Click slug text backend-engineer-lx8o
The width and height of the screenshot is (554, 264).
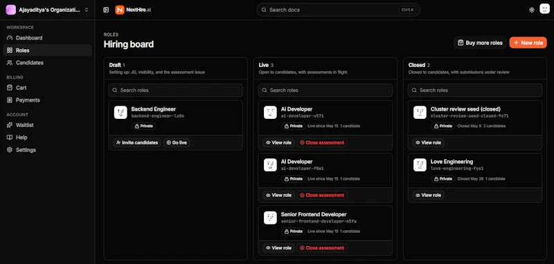point(158,116)
